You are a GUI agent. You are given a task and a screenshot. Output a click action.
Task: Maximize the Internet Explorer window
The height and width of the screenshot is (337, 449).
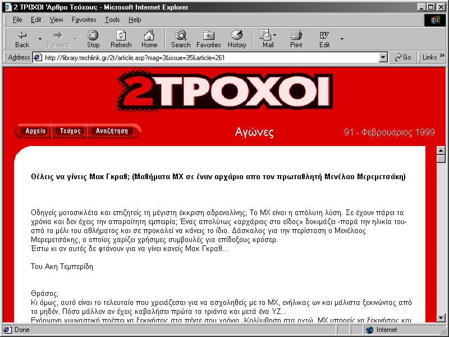coord(430,7)
